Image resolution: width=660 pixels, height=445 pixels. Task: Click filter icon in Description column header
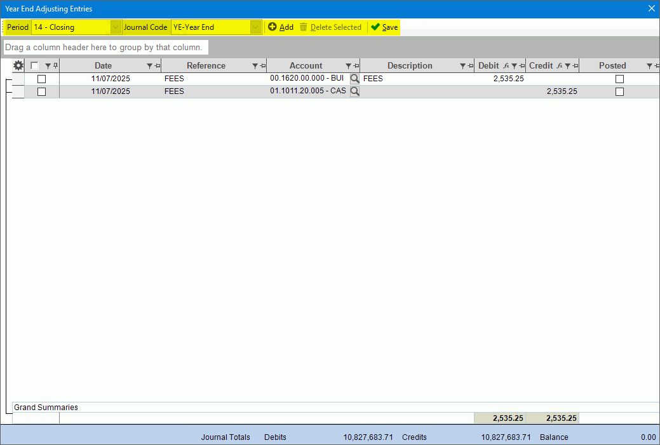point(462,66)
